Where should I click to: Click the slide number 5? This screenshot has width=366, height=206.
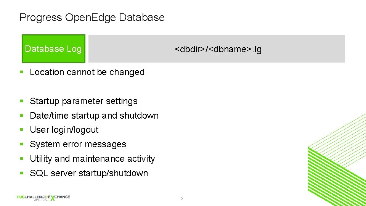pyautogui.click(x=181, y=198)
